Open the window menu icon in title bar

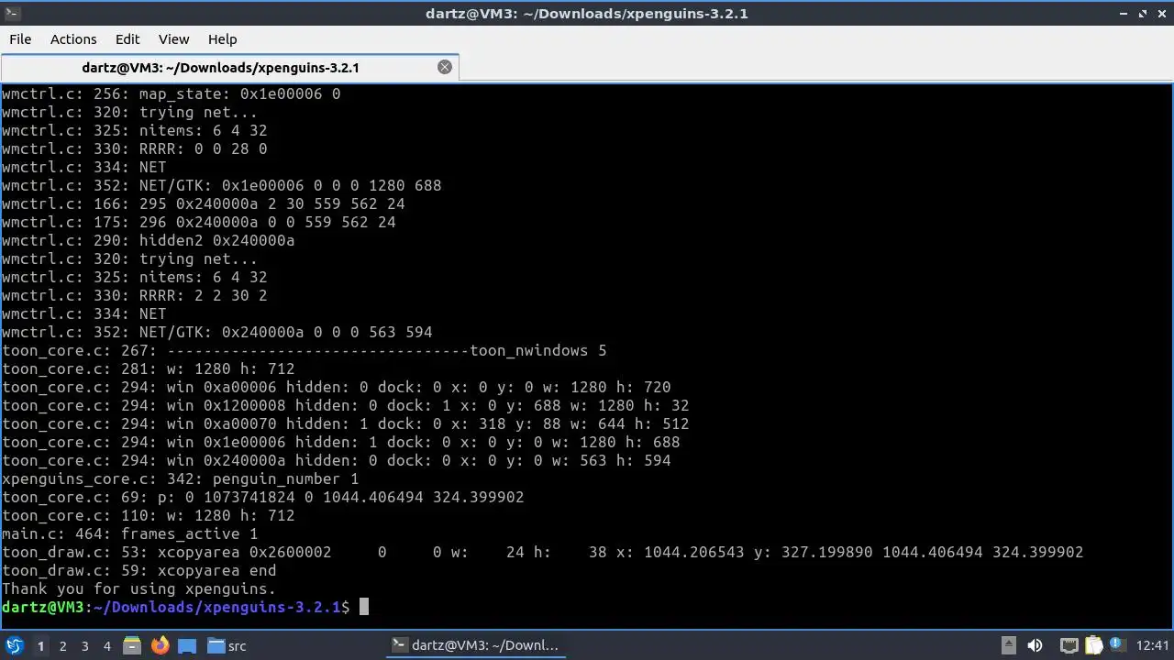[x=10, y=13]
